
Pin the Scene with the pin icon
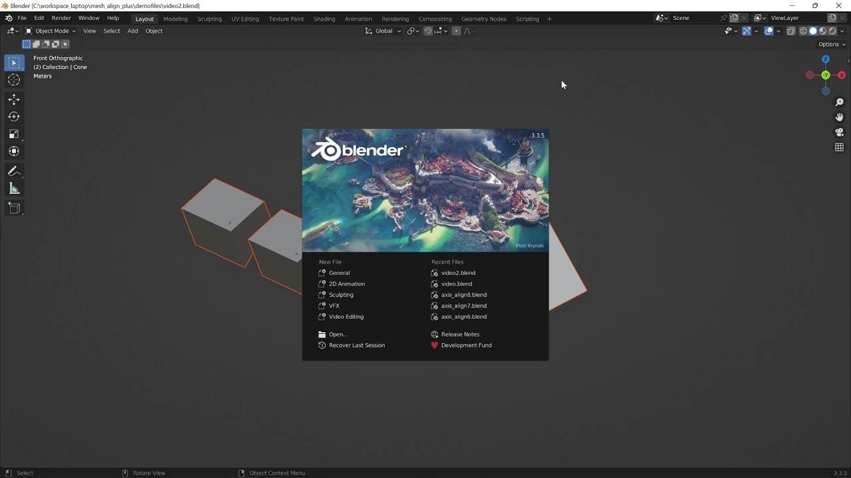[x=723, y=18]
